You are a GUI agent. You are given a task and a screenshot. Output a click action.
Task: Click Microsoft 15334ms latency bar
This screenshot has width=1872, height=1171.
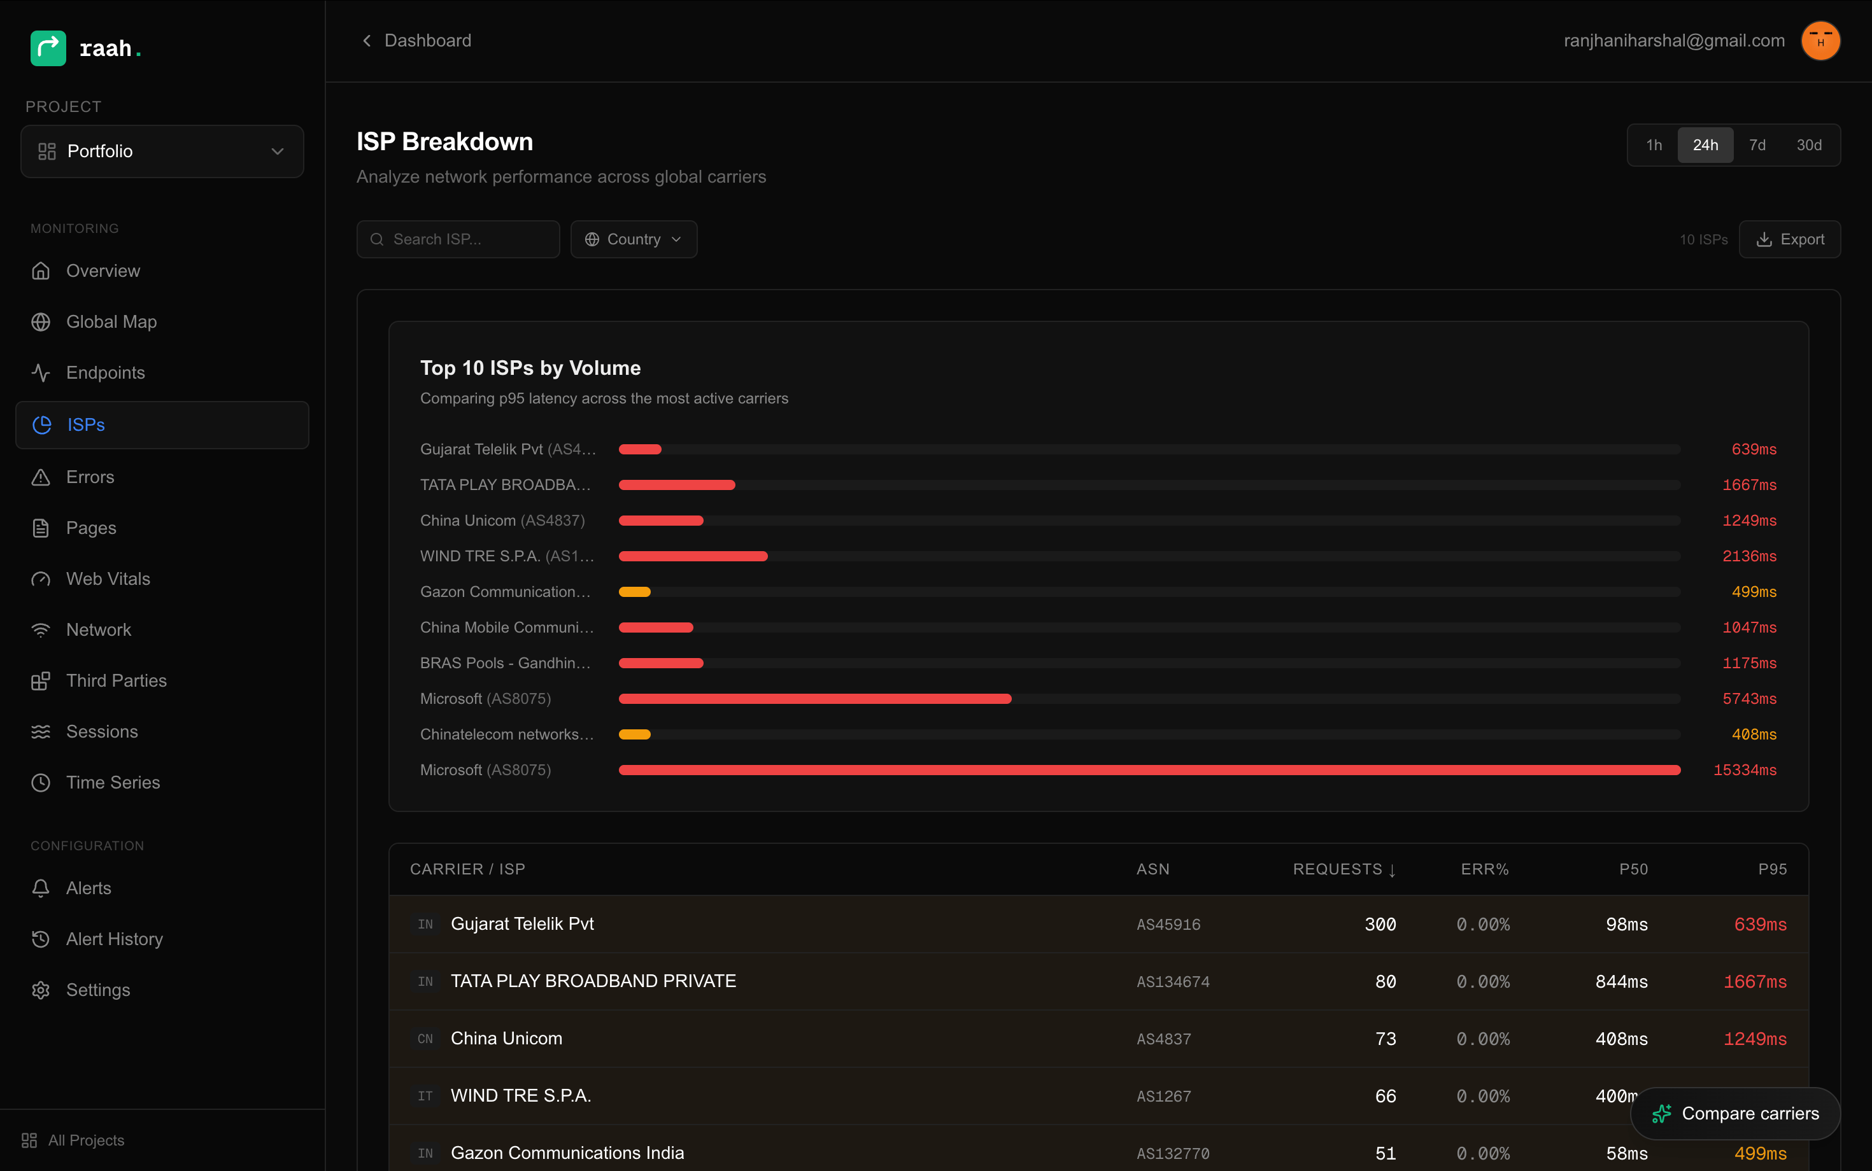tap(1149, 770)
